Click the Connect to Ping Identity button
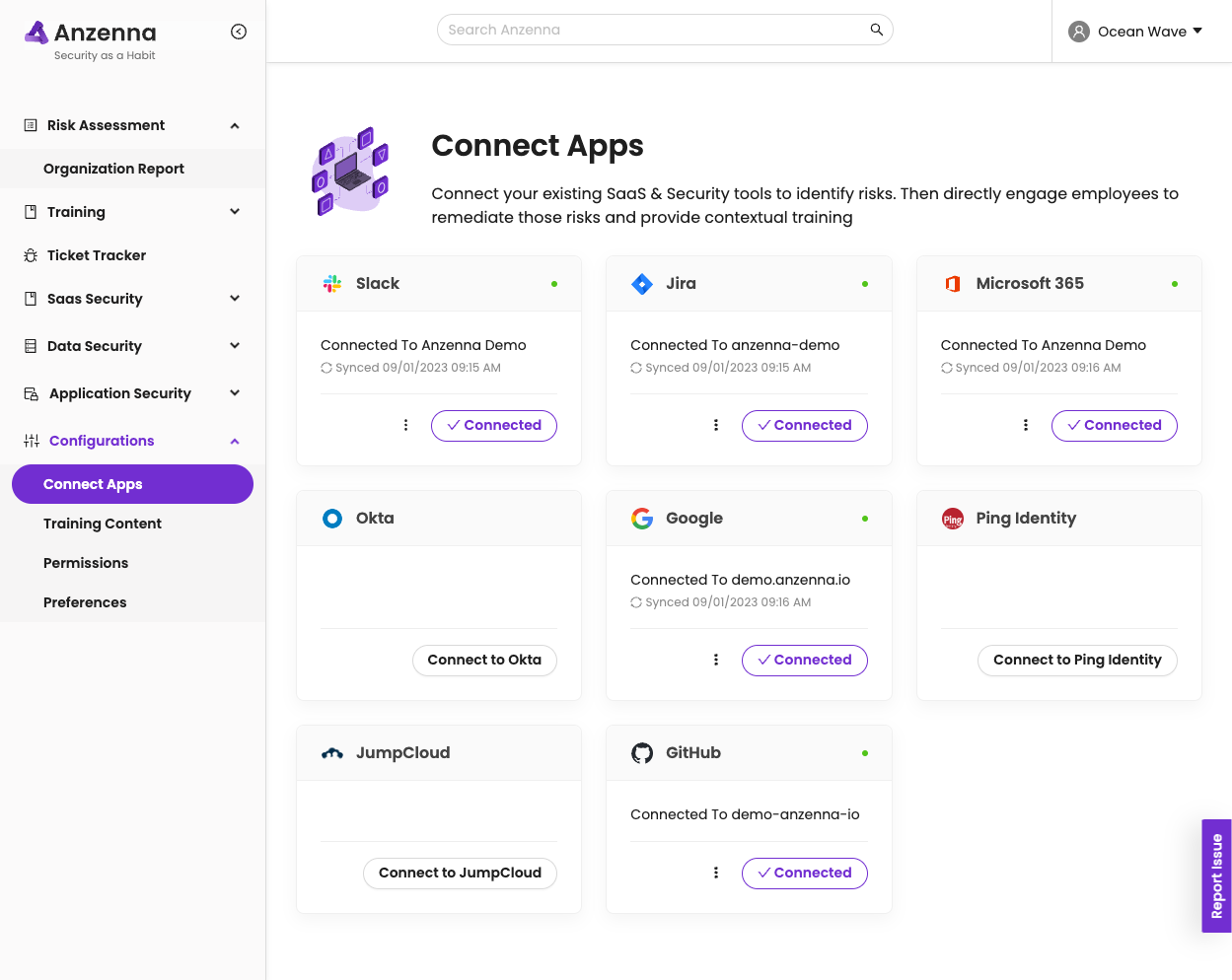Image resolution: width=1232 pixels, height=980 pixels. coord(1077,661)
